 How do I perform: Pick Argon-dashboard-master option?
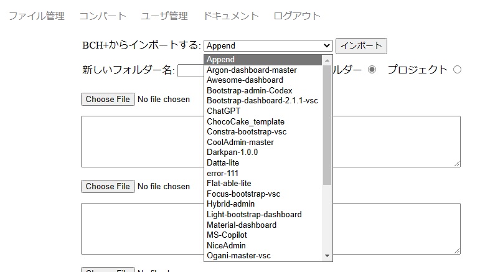point(252,70)
